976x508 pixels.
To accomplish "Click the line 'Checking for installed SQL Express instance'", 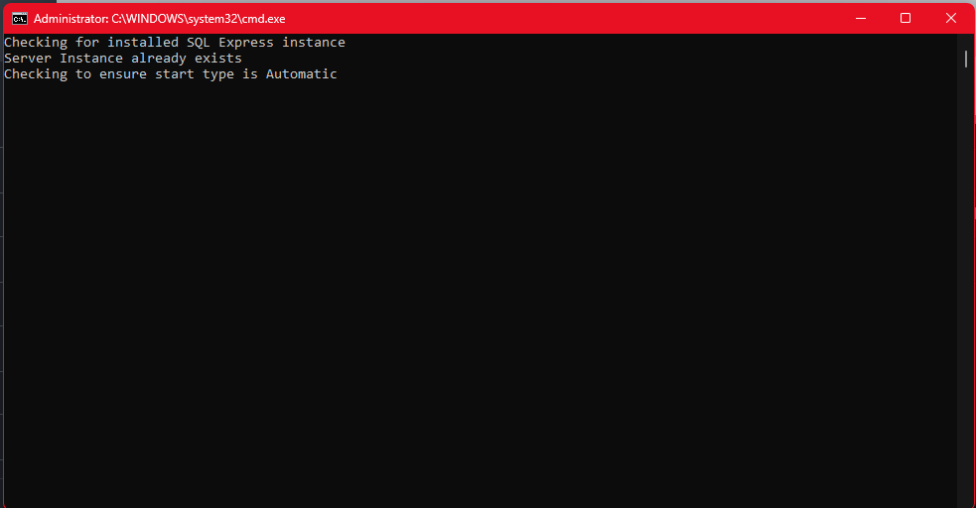I will pos(175,43).
